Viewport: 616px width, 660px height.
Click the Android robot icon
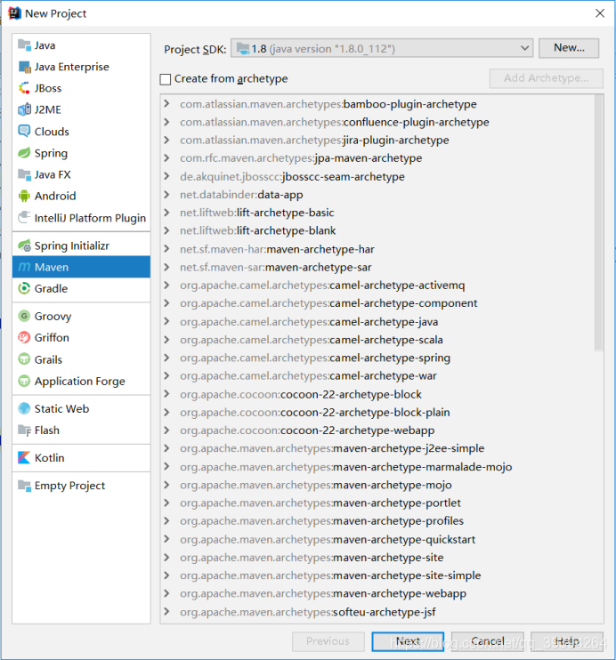pos(24,196)
